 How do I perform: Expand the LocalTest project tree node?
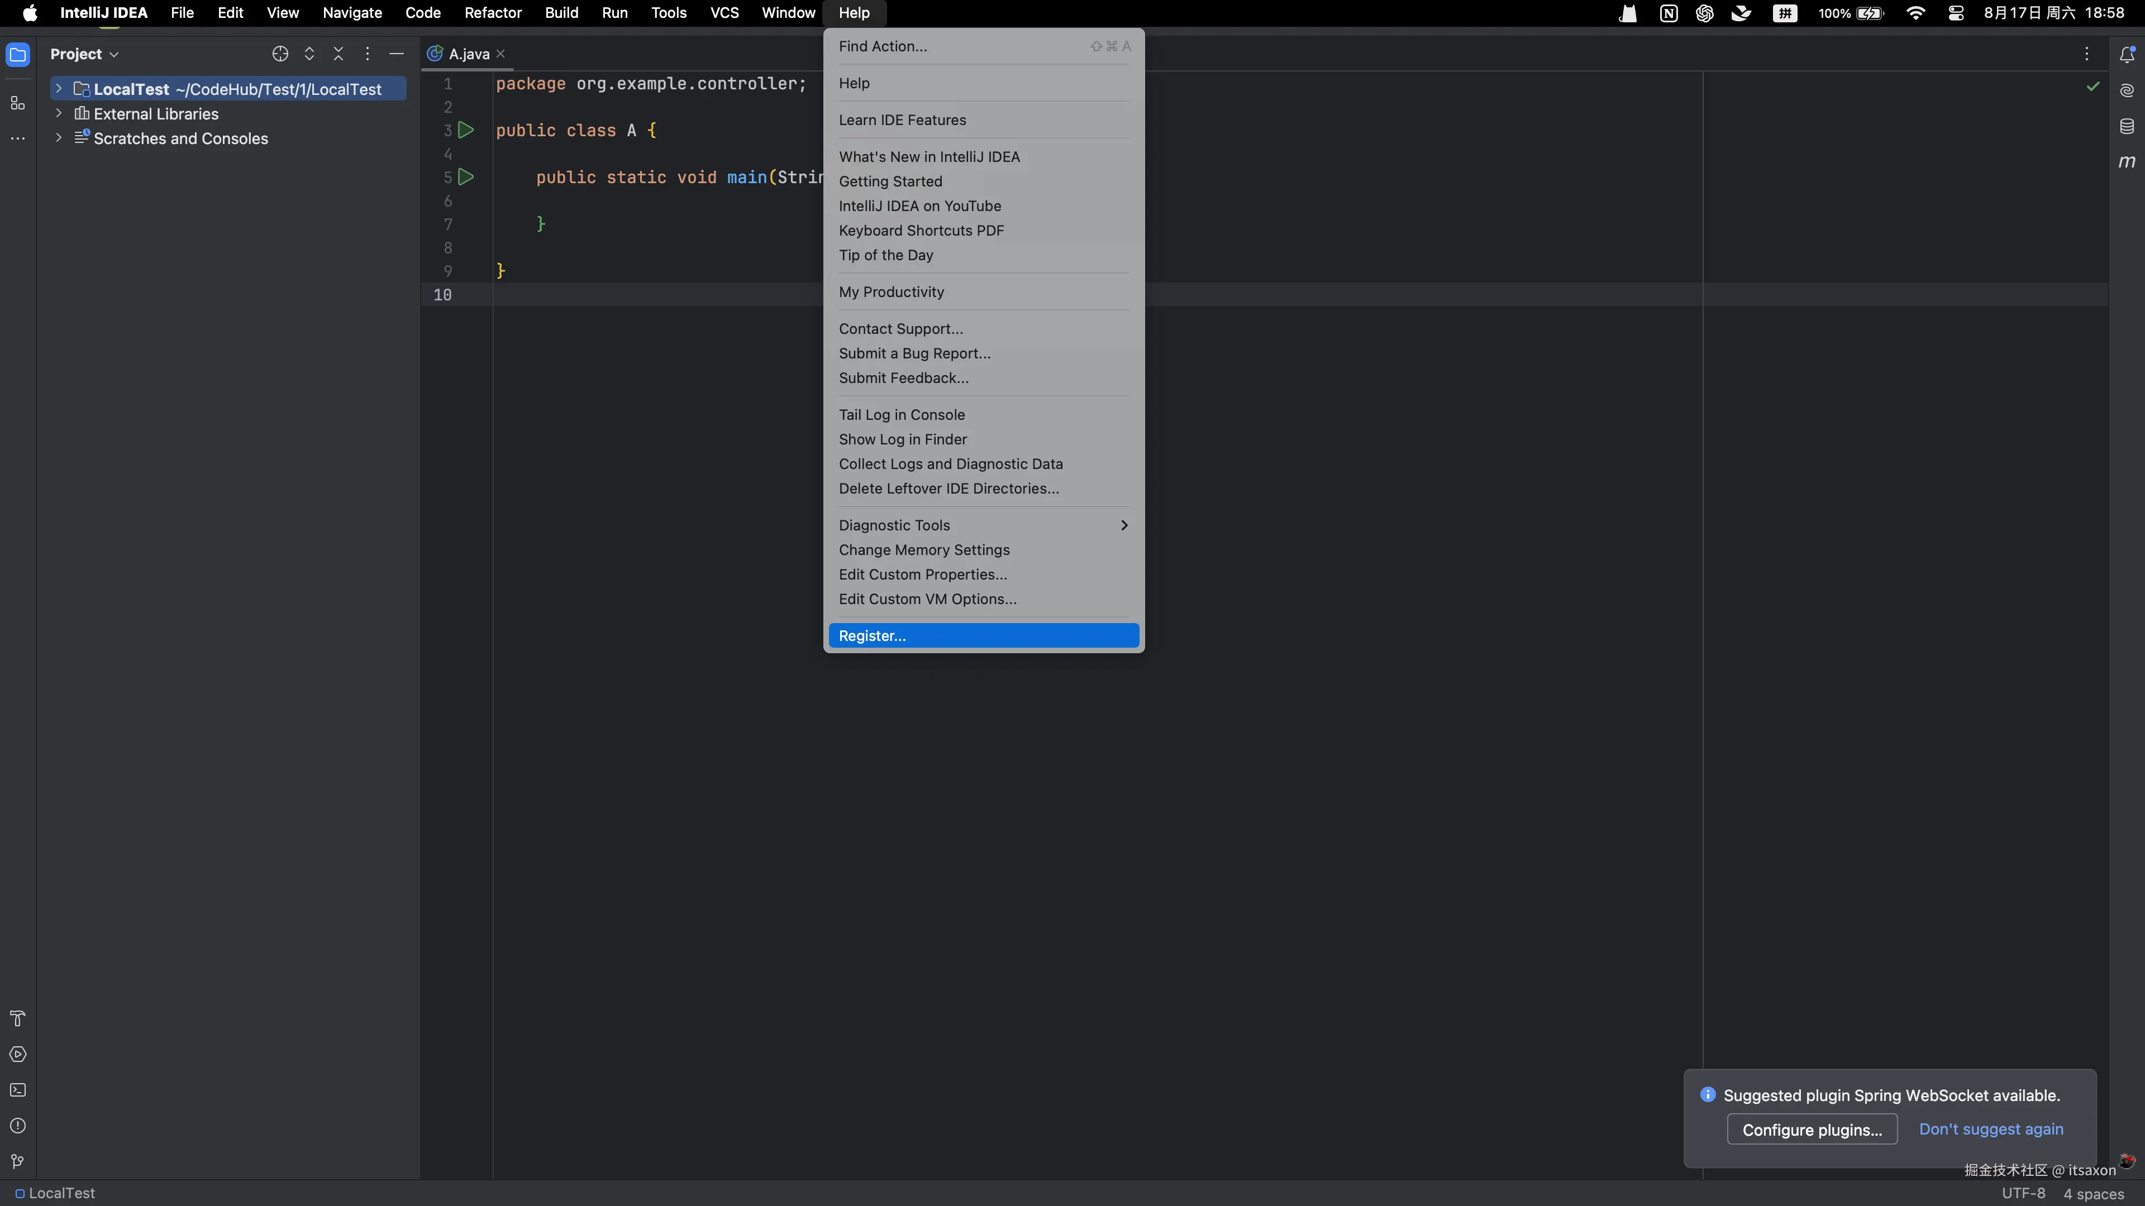pyautogui.click(x=58, y=89)
